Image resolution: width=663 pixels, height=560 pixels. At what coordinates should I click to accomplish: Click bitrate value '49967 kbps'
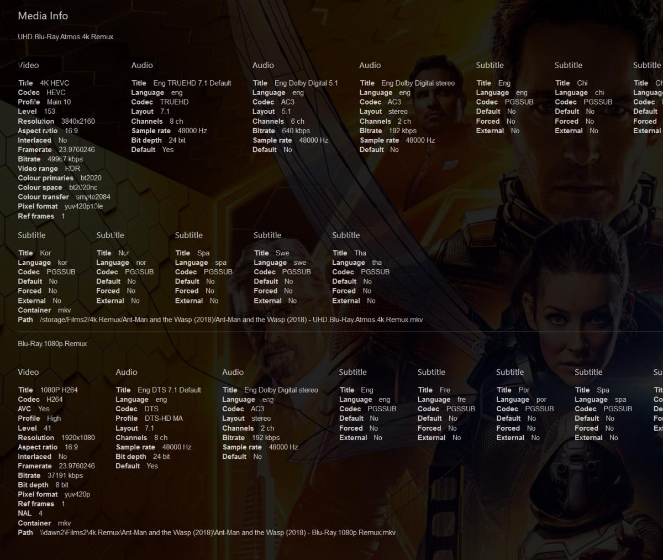tap(65, 159)
